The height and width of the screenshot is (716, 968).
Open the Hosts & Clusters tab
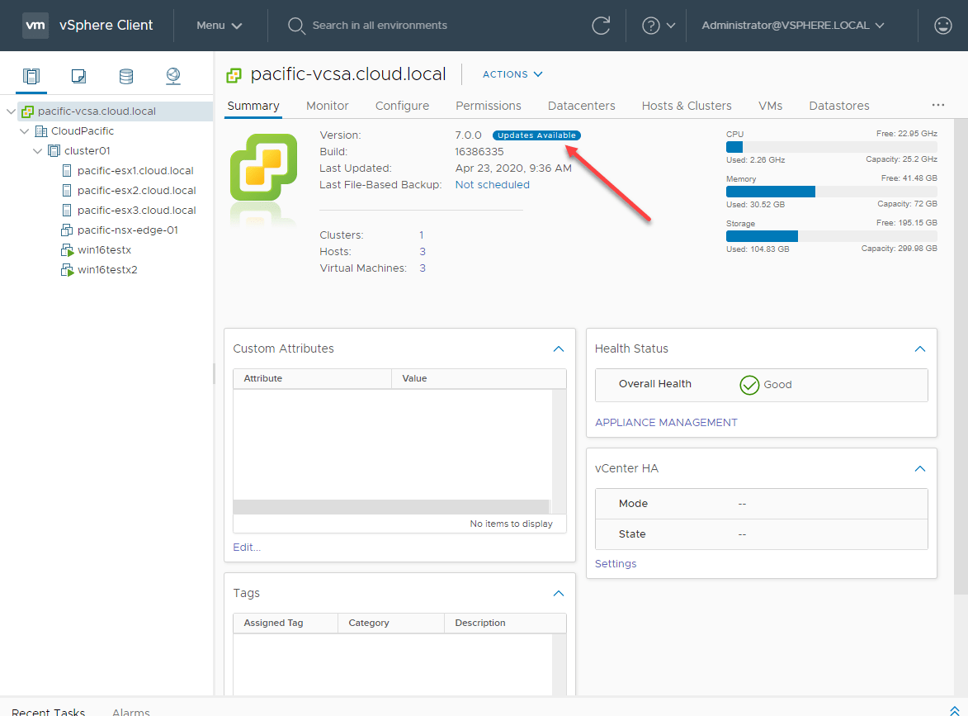pyautogui.click(x=687, y=106)
